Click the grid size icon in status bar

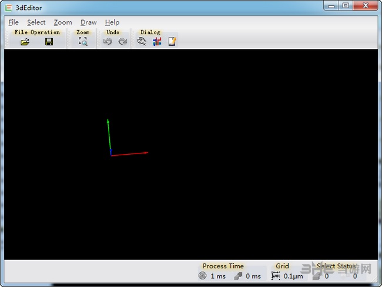coord(276,276)
